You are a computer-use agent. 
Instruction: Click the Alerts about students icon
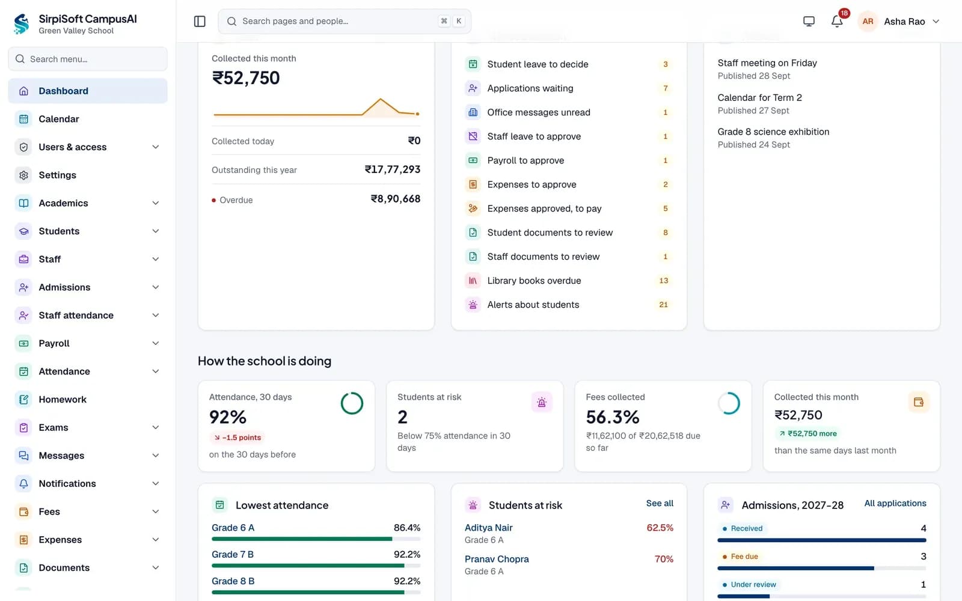click(x=473, y=305)
